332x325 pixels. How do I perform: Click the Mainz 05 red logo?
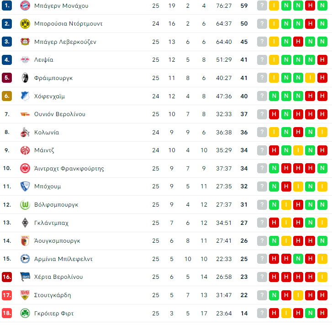(25, 150)
